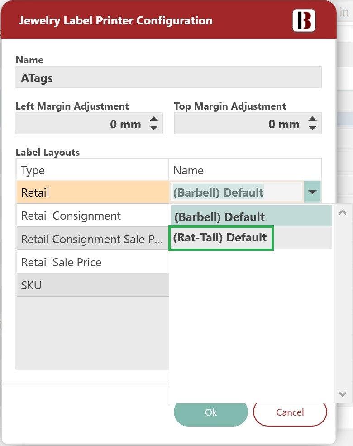Image resolution: width=353 pixels, height=446 pixels.
Task: Select the Retail Consignment row
Action: (x=93, y=216)
